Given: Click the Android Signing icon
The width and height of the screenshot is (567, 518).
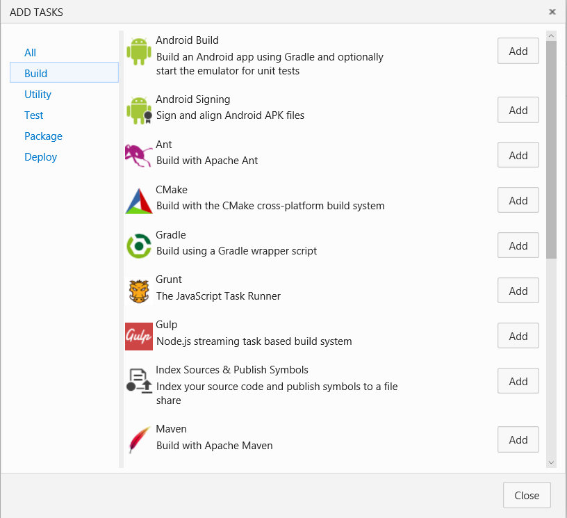Looking at the screenshot, I should 138,111.
